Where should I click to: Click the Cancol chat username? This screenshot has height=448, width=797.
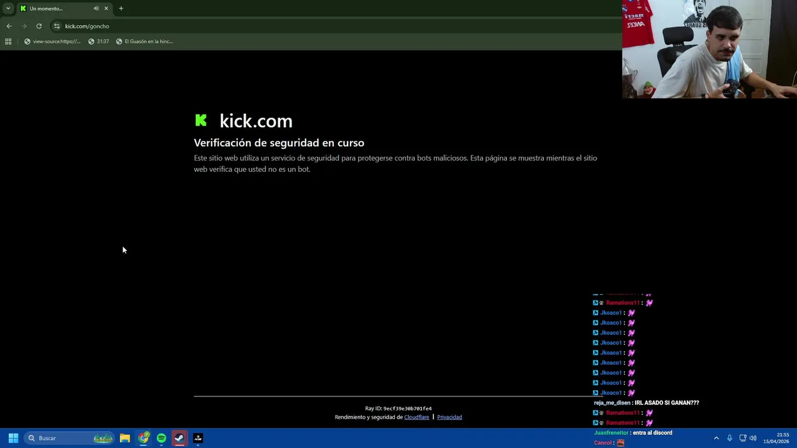pyautogui.click(x=602, y=443)
